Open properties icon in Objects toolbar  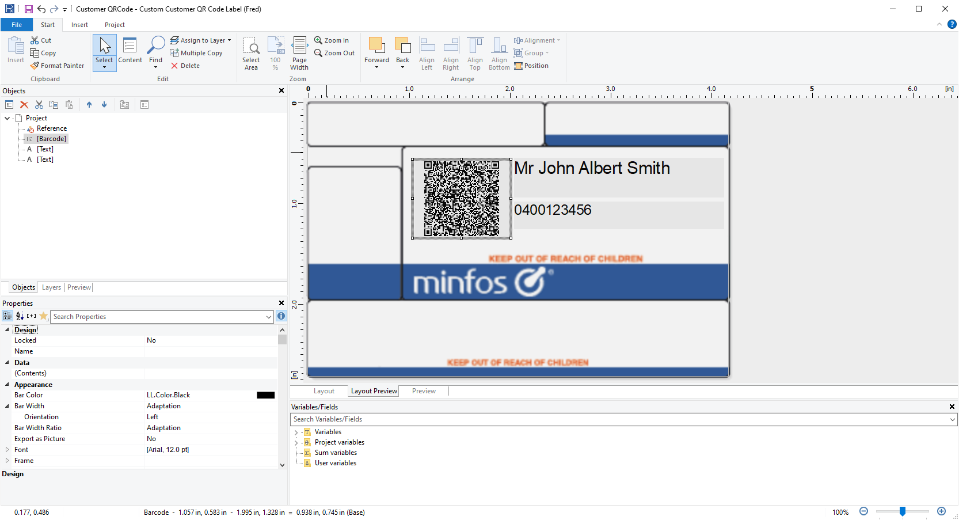(x=9, y=105)
